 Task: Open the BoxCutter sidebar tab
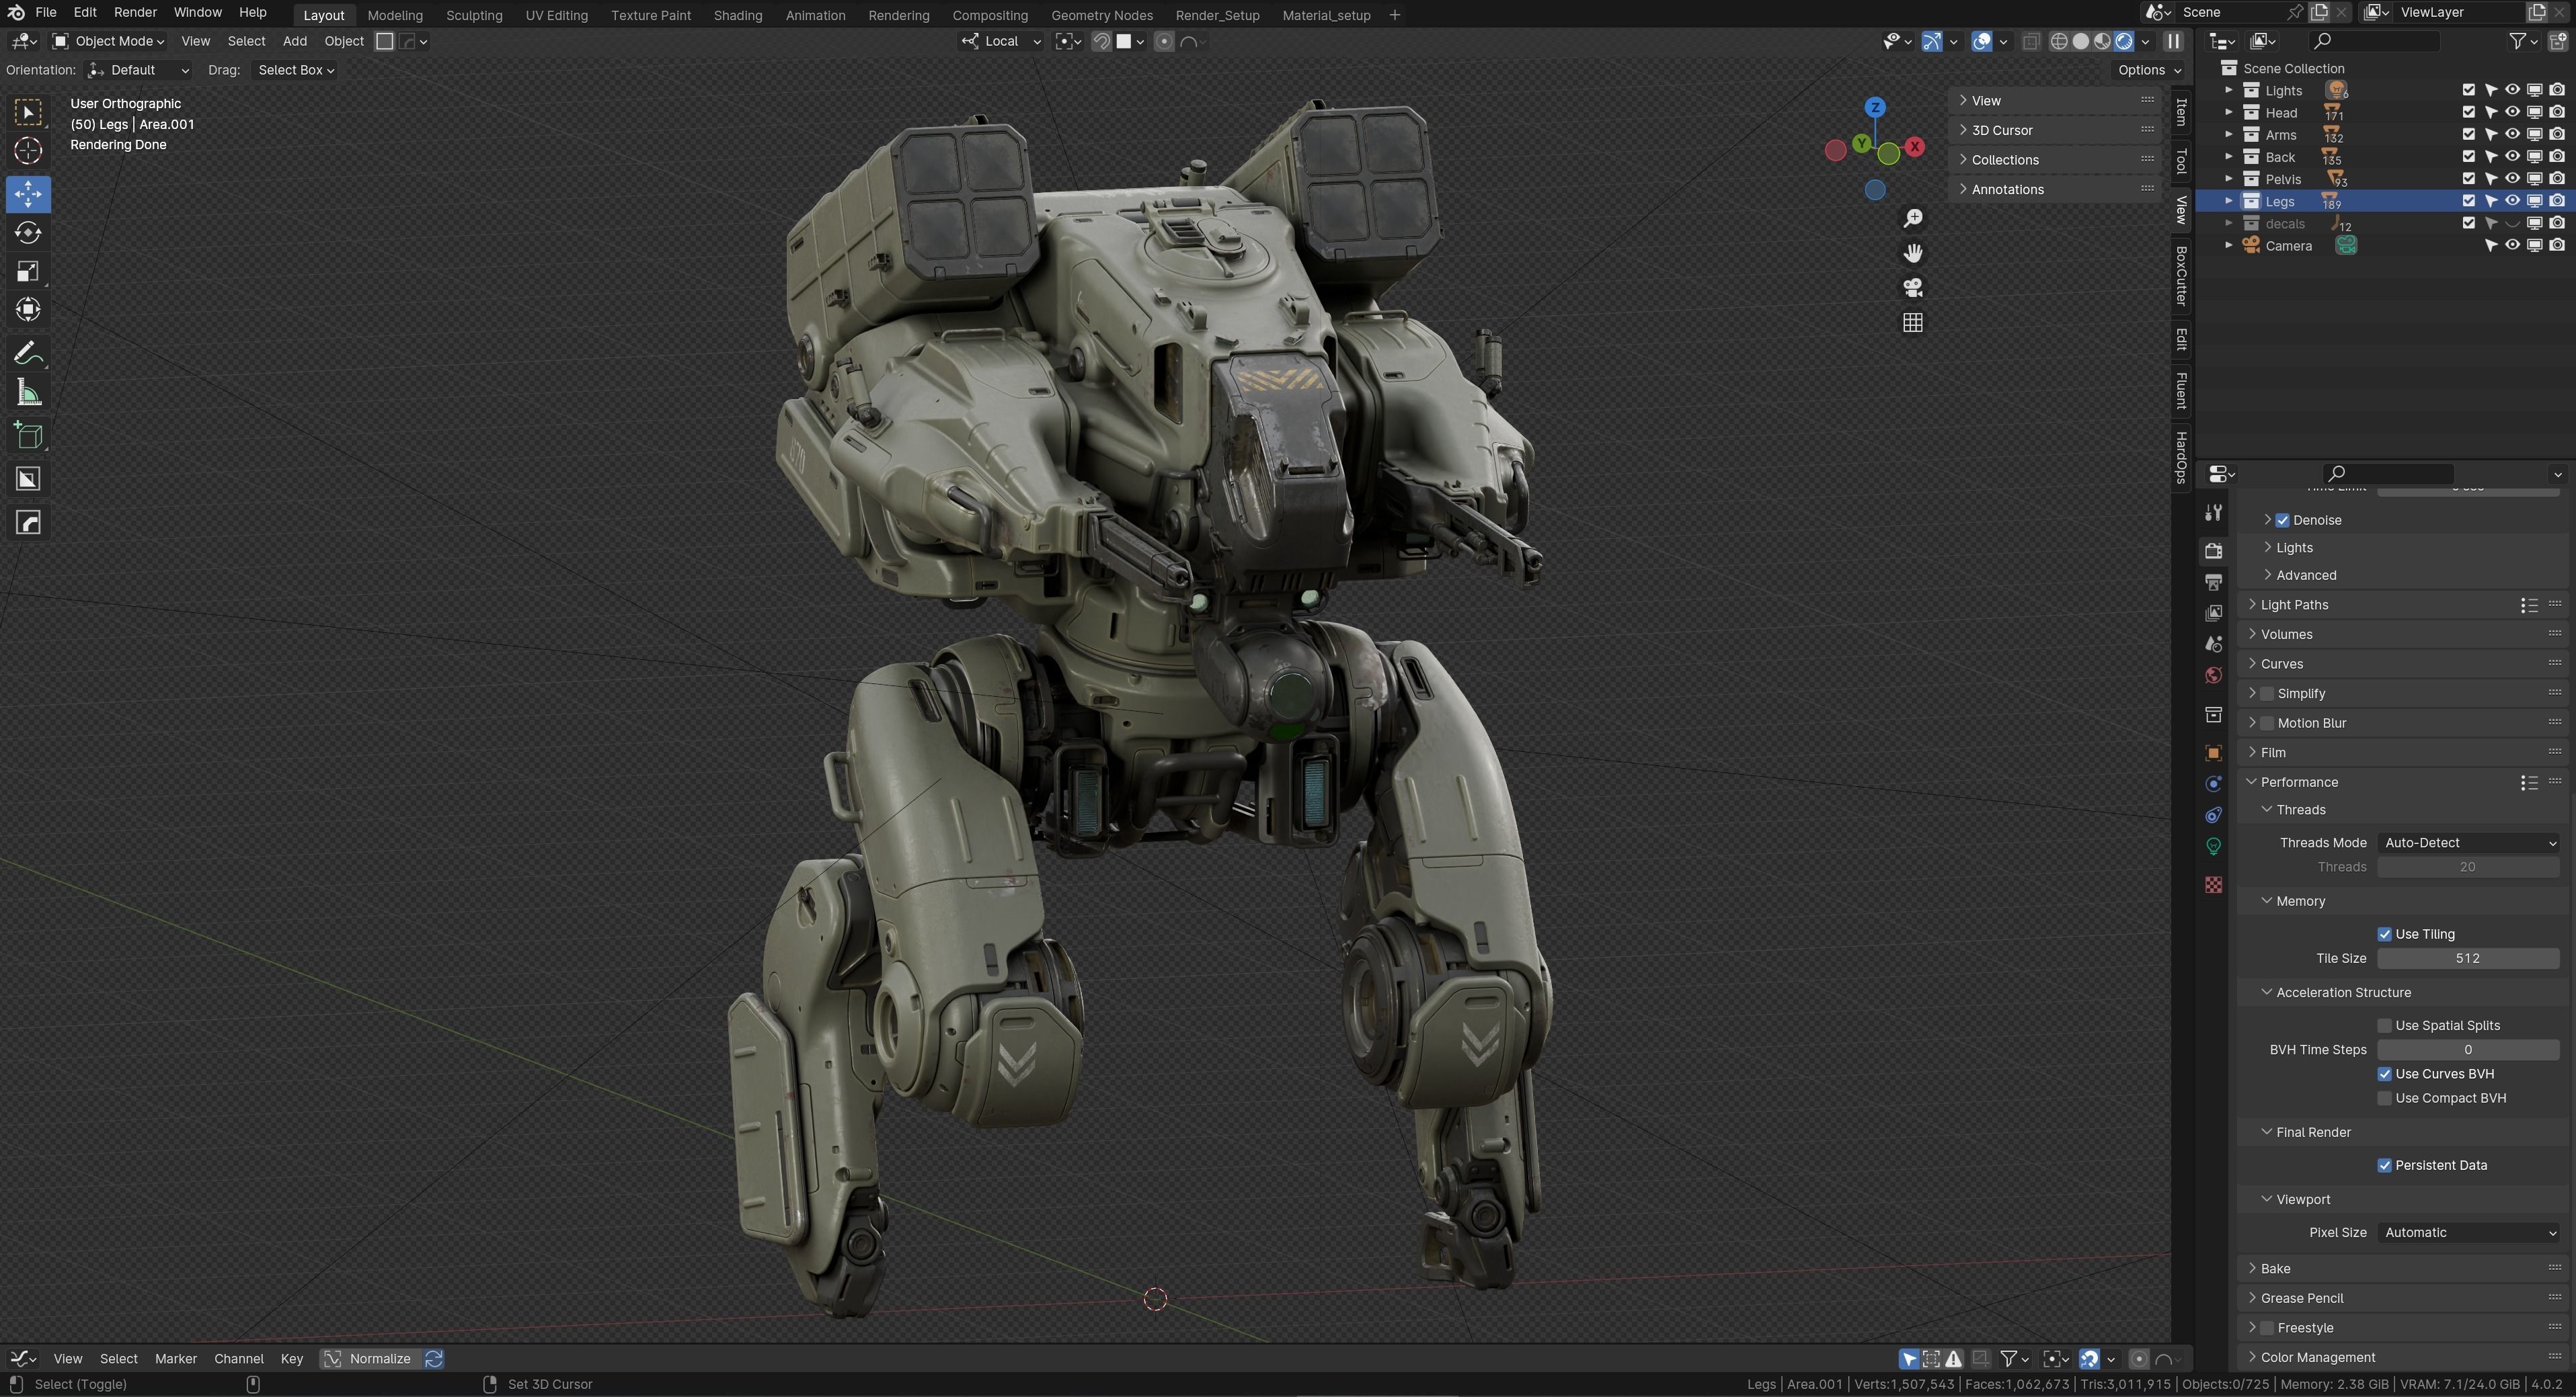(x=2182, y=276)
